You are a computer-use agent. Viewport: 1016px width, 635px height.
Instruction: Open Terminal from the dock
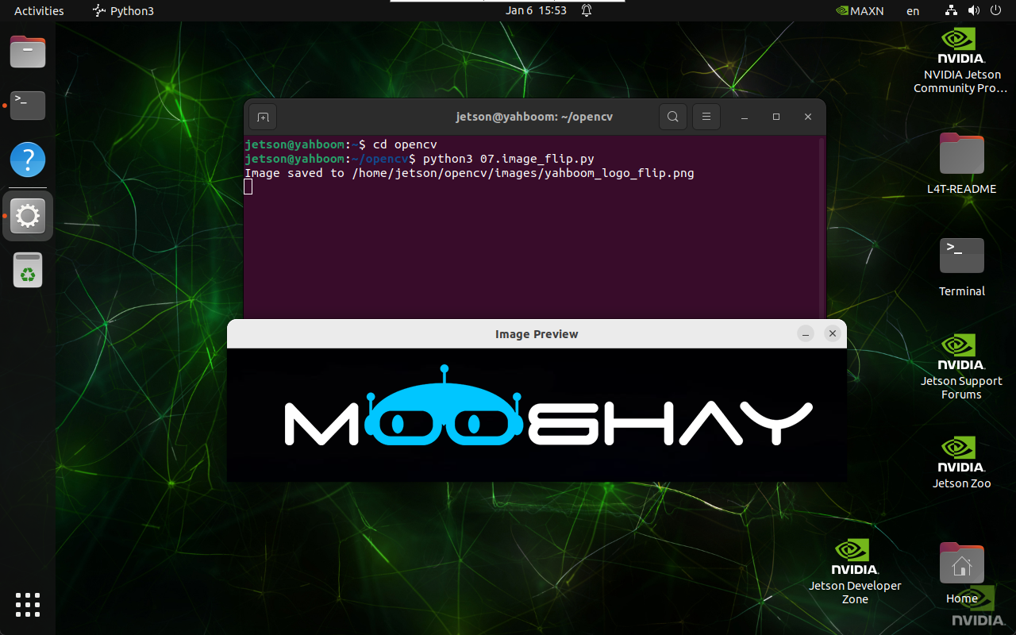[28, 105]
